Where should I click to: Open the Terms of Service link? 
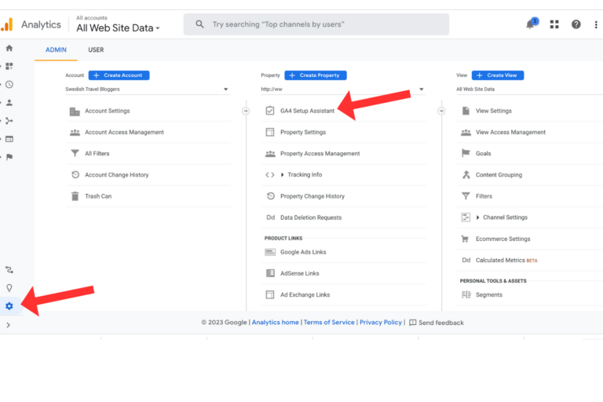point(329,323)
